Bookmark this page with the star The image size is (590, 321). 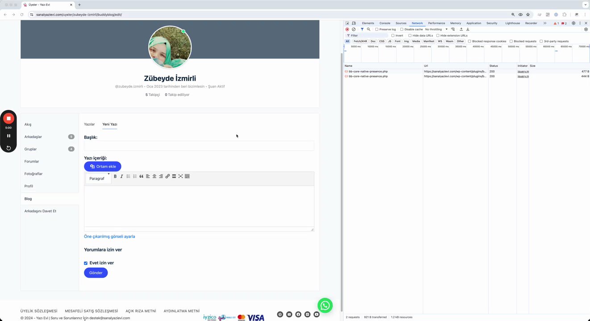point(528,15)
